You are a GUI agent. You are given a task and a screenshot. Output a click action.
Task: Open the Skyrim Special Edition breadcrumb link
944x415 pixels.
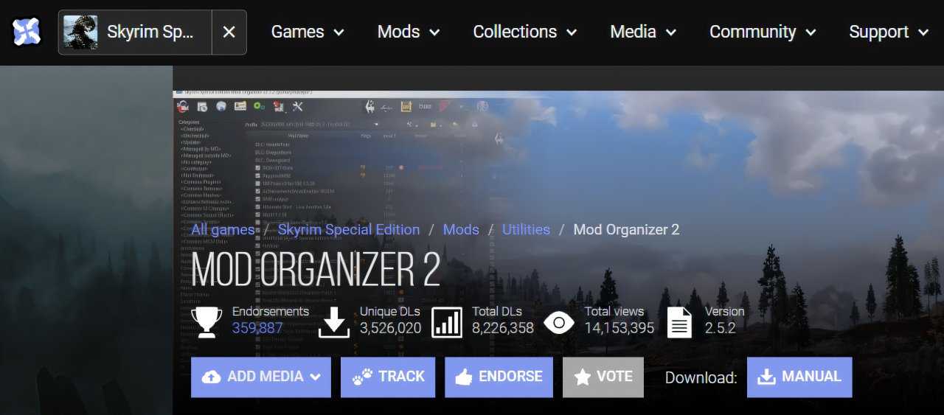click(x=349, y=229)
